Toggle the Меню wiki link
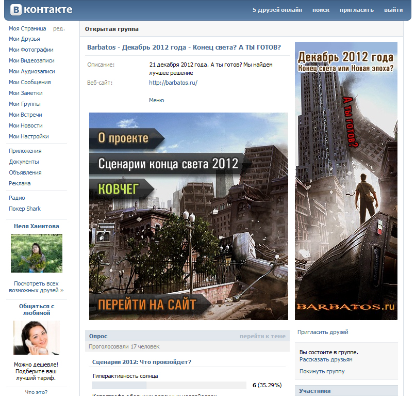The height and width of the screenshot is (396, 415). click(x=156, y=100)
